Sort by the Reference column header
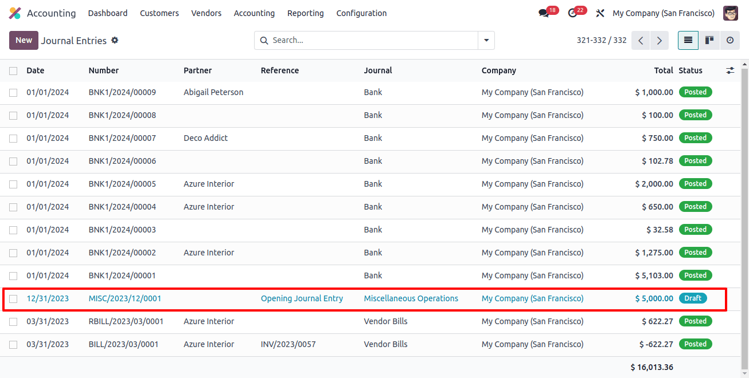 point(280,70)
